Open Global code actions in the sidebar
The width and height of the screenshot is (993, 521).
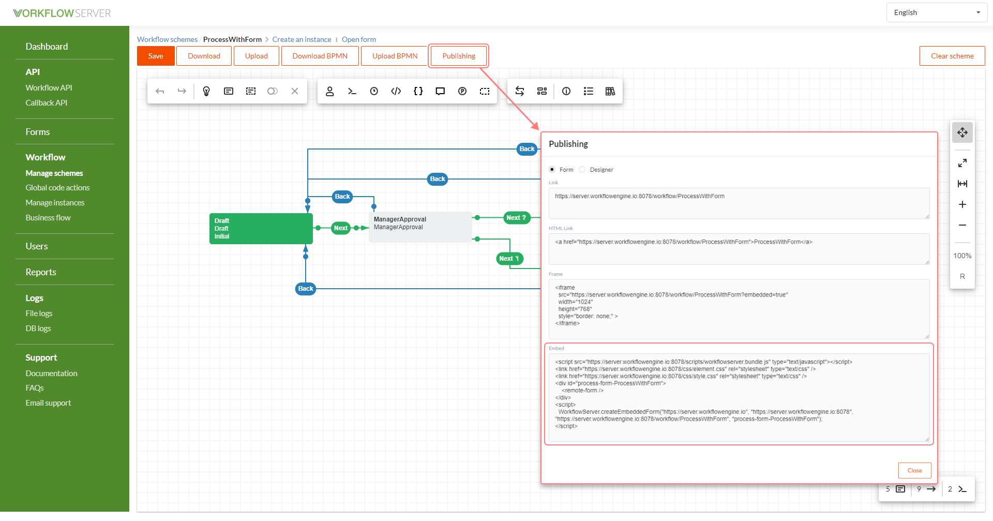click(58, 188)
